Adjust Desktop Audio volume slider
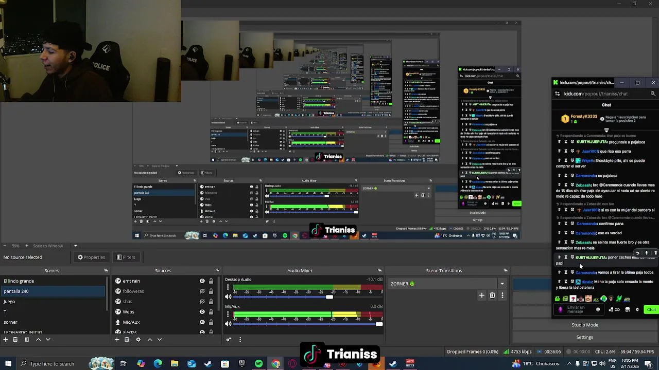The image size is (659, 370). pyautogui.click(x=329, y=297)
